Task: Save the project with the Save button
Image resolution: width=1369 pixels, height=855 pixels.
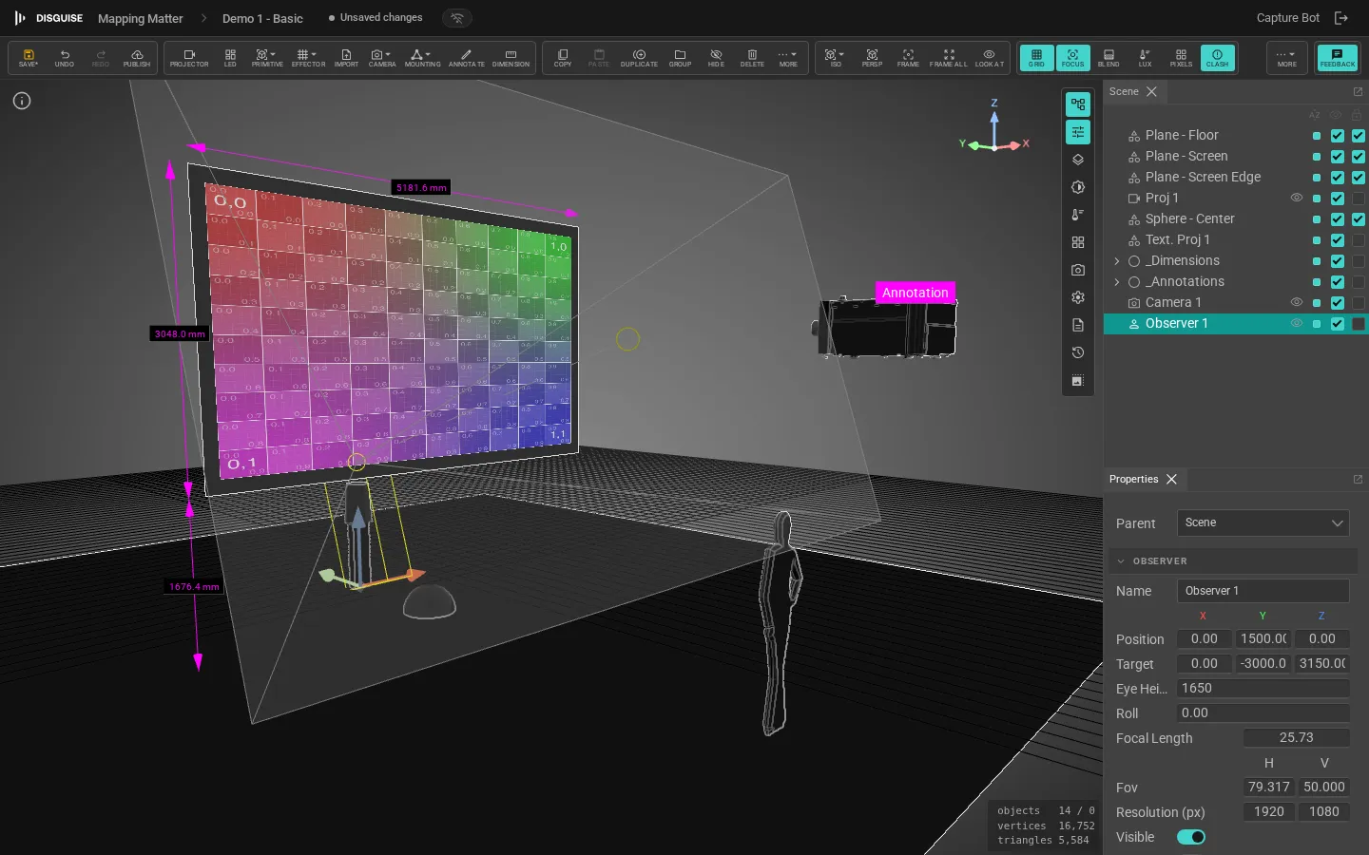Action: tap(29, 58)
